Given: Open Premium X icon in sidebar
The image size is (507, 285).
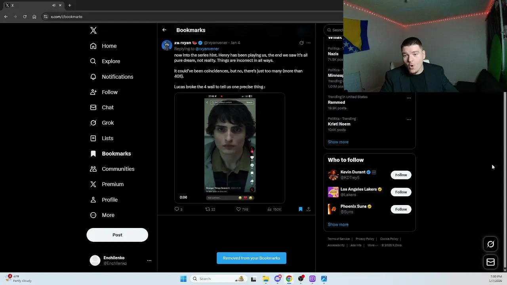Looking at the screenshot, I should point(93,184).
